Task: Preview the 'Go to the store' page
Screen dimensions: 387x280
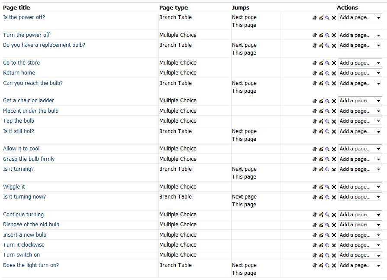Action: [x=327, y=63]
